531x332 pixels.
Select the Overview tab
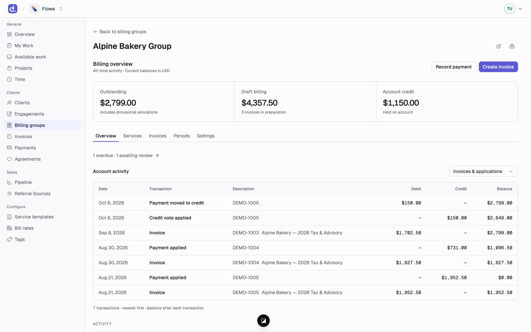[106, 136]
